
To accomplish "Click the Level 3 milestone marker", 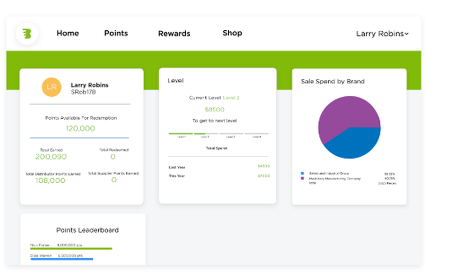I will click(x=230, y=136).
